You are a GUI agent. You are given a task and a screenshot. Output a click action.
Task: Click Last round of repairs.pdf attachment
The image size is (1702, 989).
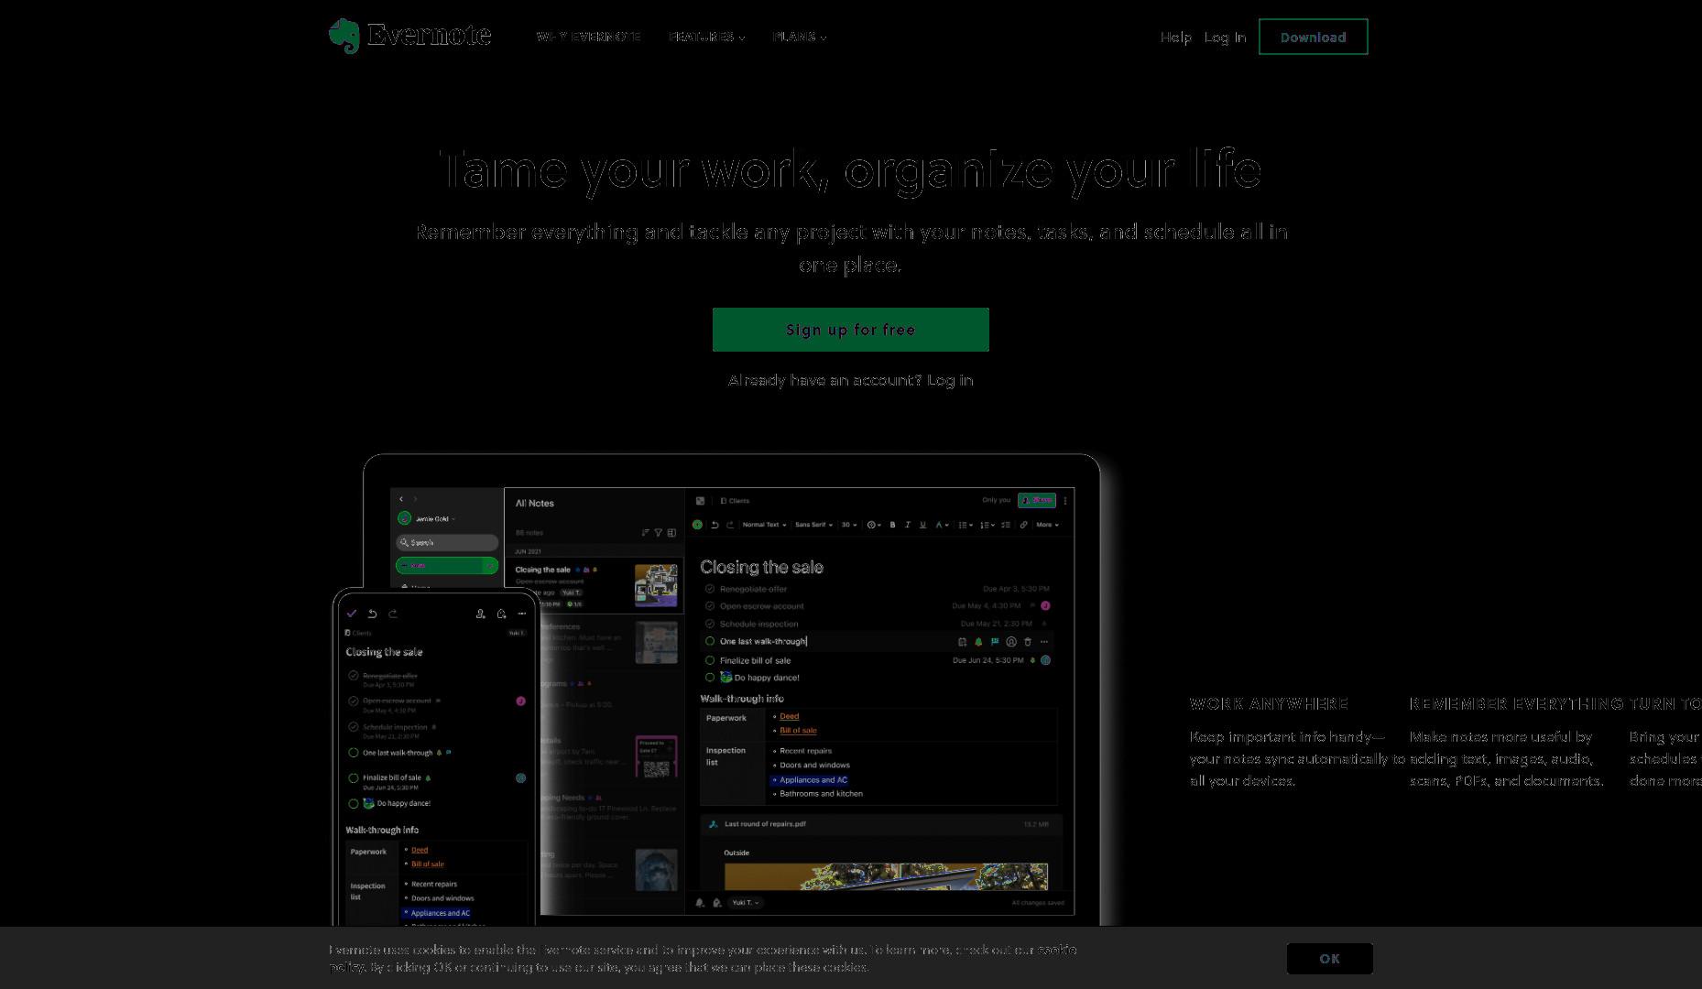(880, 824)
